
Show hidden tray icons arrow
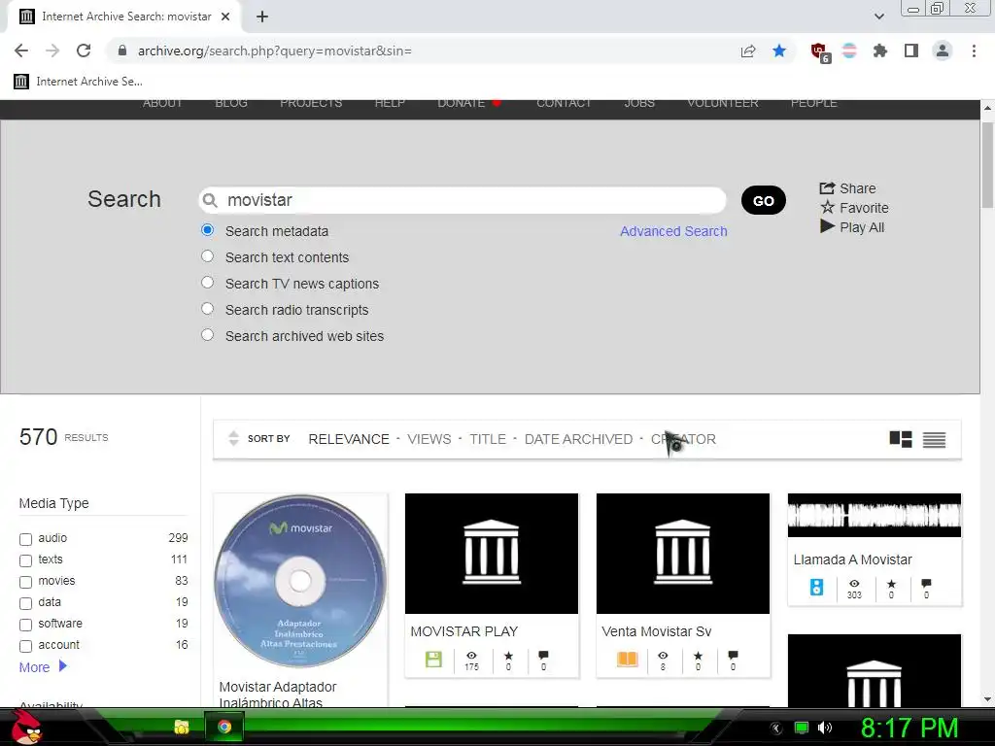coord(776,729)
